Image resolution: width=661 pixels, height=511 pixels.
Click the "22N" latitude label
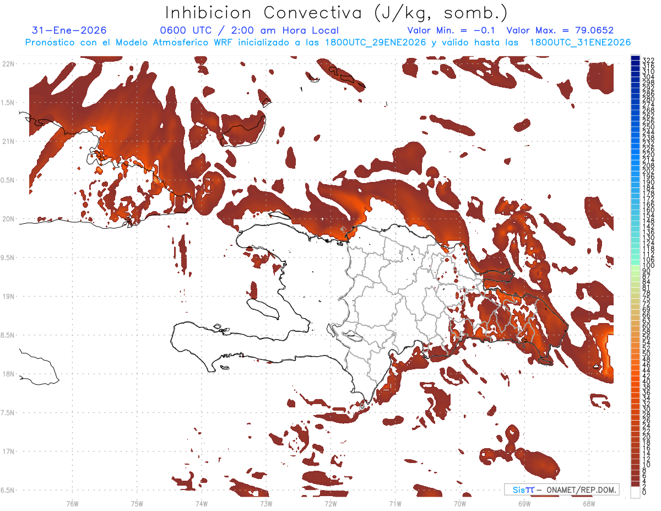point(8,63)
